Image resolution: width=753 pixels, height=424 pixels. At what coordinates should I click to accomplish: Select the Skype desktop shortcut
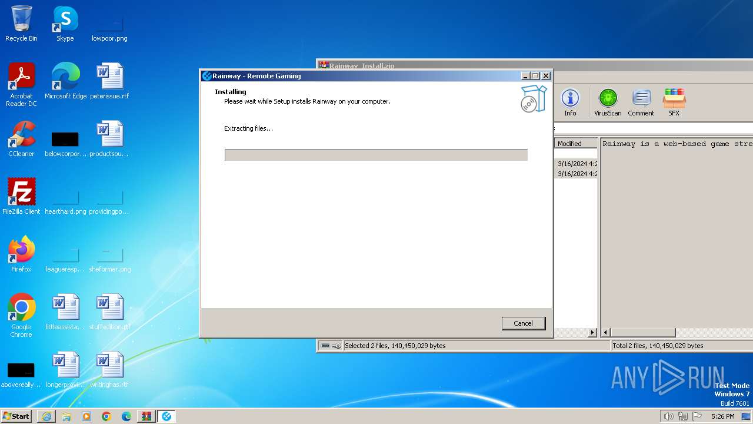point(65,24)
